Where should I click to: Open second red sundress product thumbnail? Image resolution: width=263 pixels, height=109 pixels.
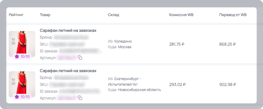pos(22,84)
